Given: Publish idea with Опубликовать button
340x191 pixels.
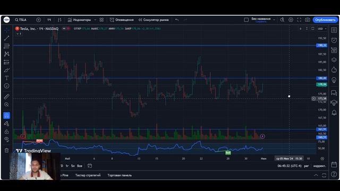Looking at the screenshot, I should coord(325,20).
